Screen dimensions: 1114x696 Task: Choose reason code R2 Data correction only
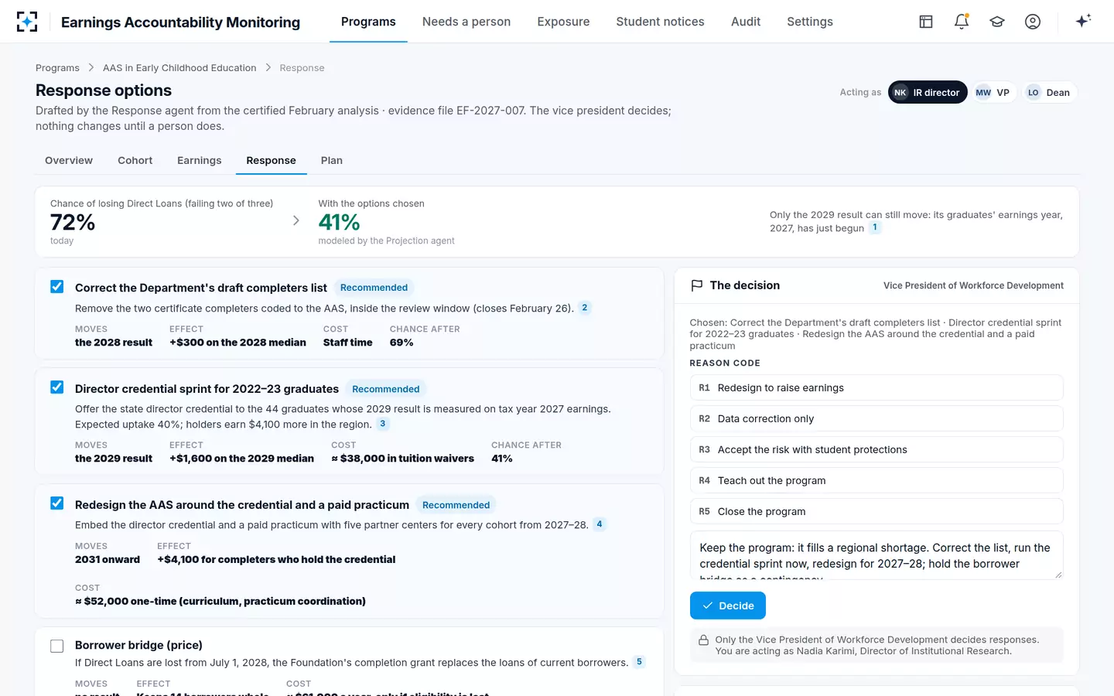pos(877,418)
